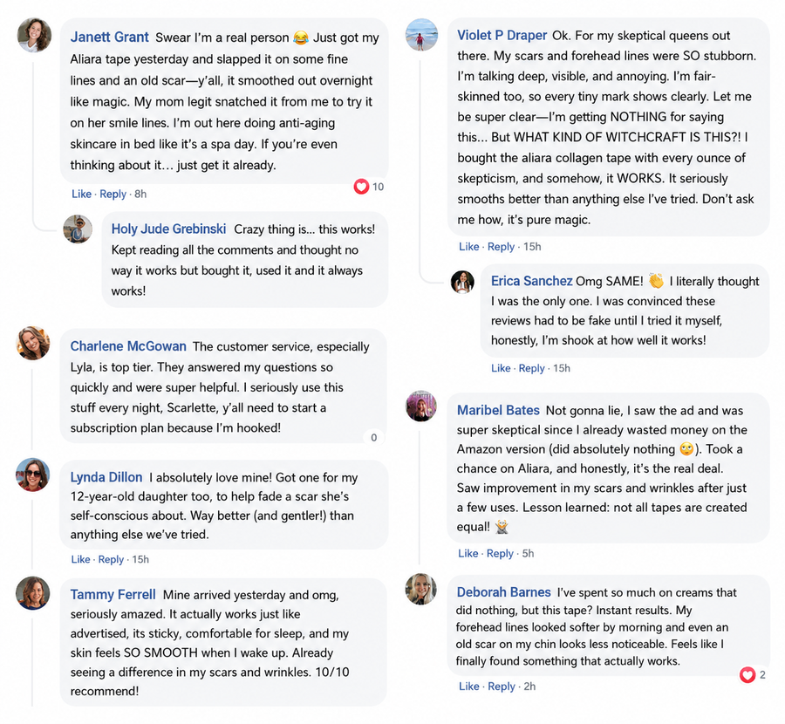
Task: Click Maribel Bates's avatar
Action: pos(421,406)
